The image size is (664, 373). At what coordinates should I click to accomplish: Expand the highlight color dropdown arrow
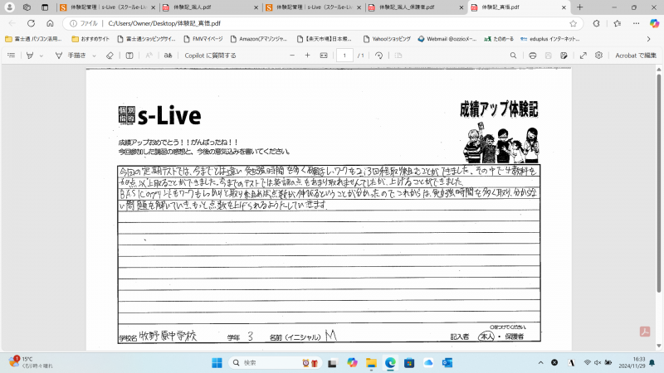pyautogui.click(x=41, y=56)
